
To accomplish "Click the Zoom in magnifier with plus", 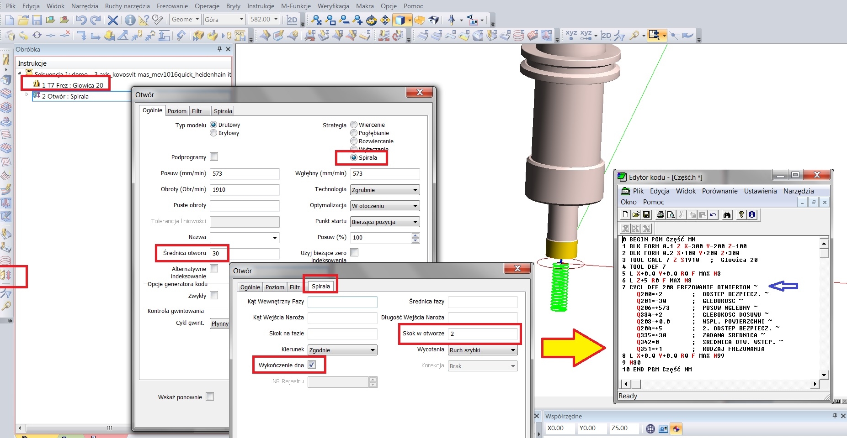I will pos(358,20).
